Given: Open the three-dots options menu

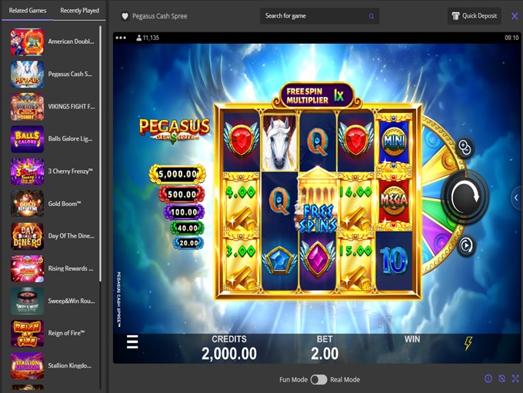Looking at the screenshot, I should 121,38.
